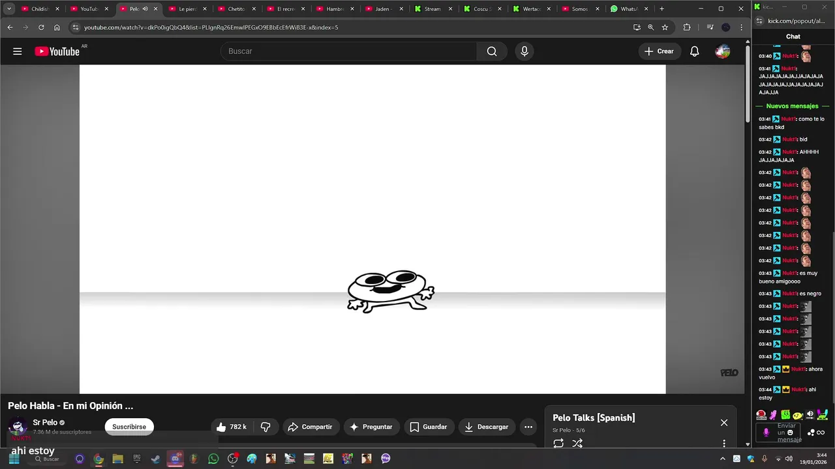
Task: Start voice search with the microphone icon
Action: click(x=524, y=51)
